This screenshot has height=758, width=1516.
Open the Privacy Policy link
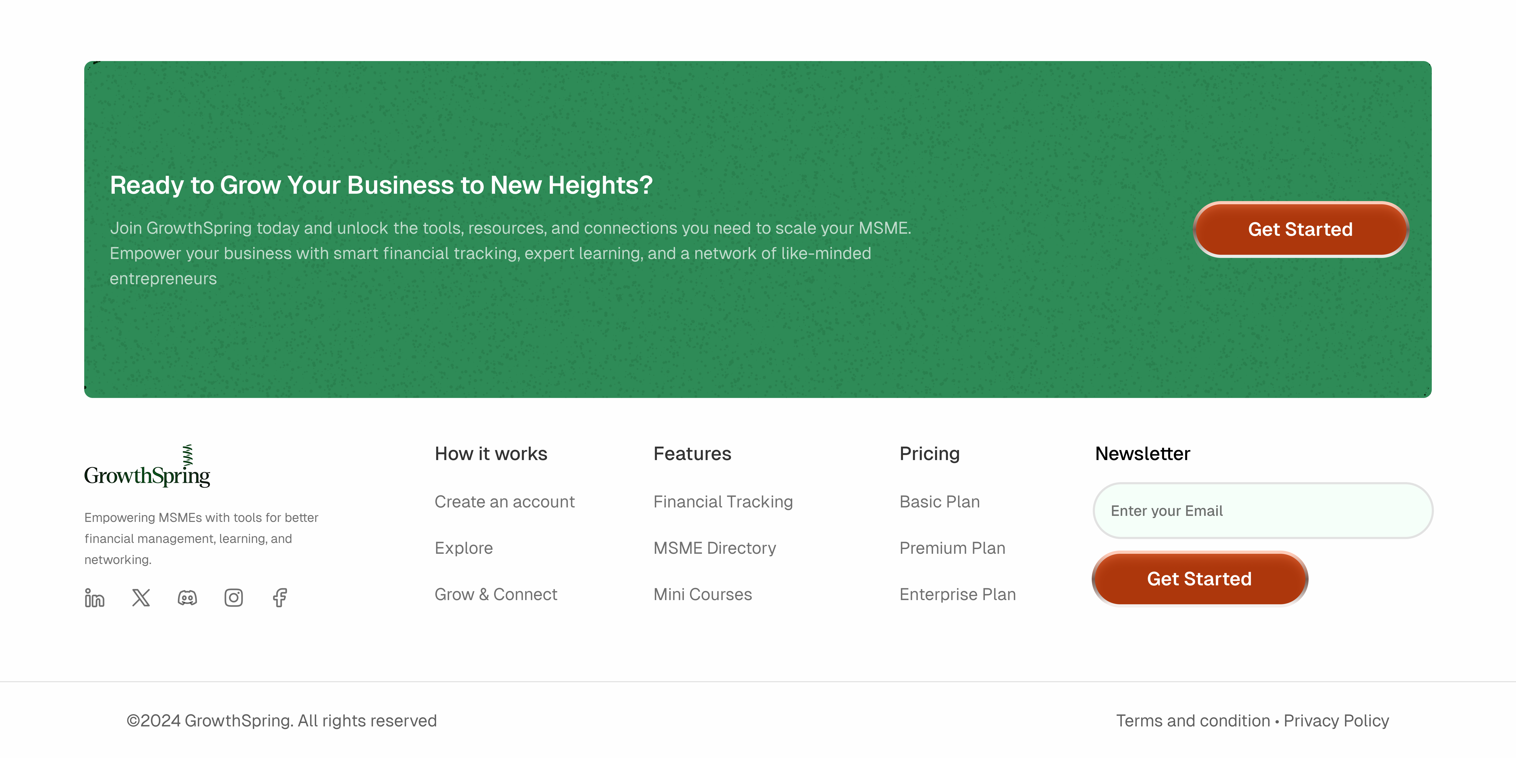[x=1336, y=721]
